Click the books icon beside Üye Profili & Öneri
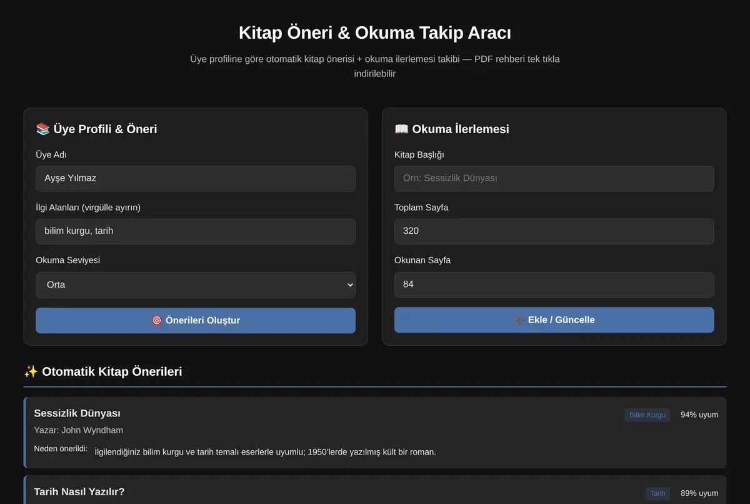The image size is (750, 504). point(42,129)
